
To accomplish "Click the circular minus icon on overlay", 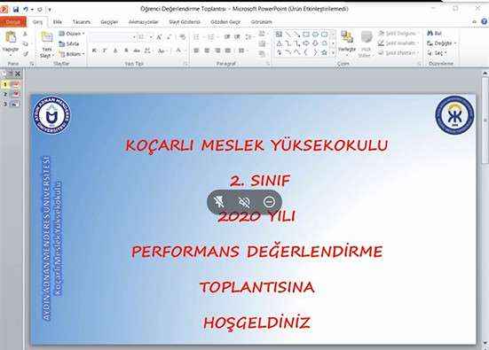I will pos(269,202).
